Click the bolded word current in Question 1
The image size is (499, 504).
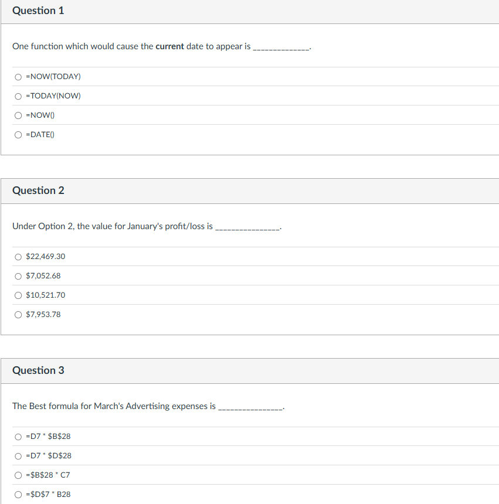(169, 46)
